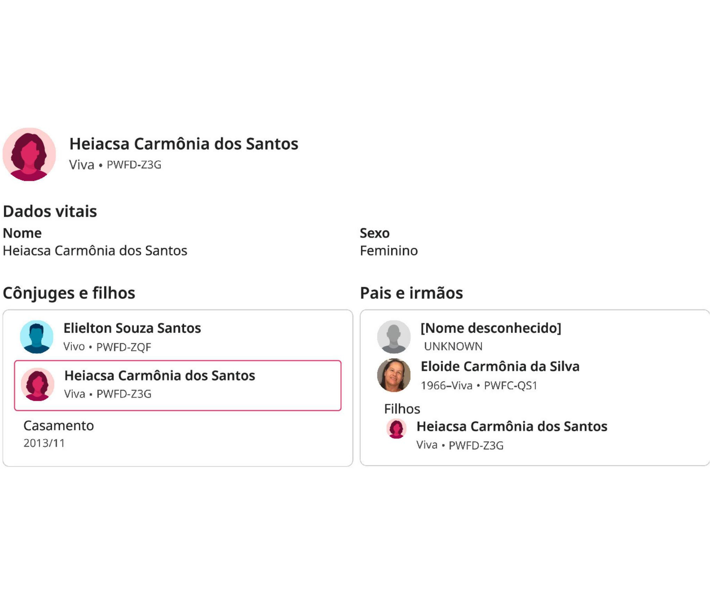710x595 pixels.
Task: Click Elielton Souza Santos's male avatar icon
Action: click(x=37, y=336)
